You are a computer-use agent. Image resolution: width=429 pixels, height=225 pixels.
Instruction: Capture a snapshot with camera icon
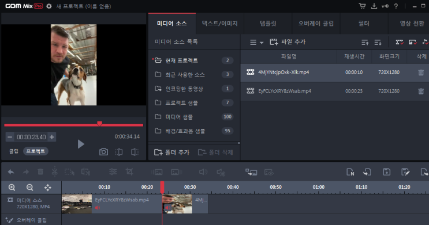[103, 152]
